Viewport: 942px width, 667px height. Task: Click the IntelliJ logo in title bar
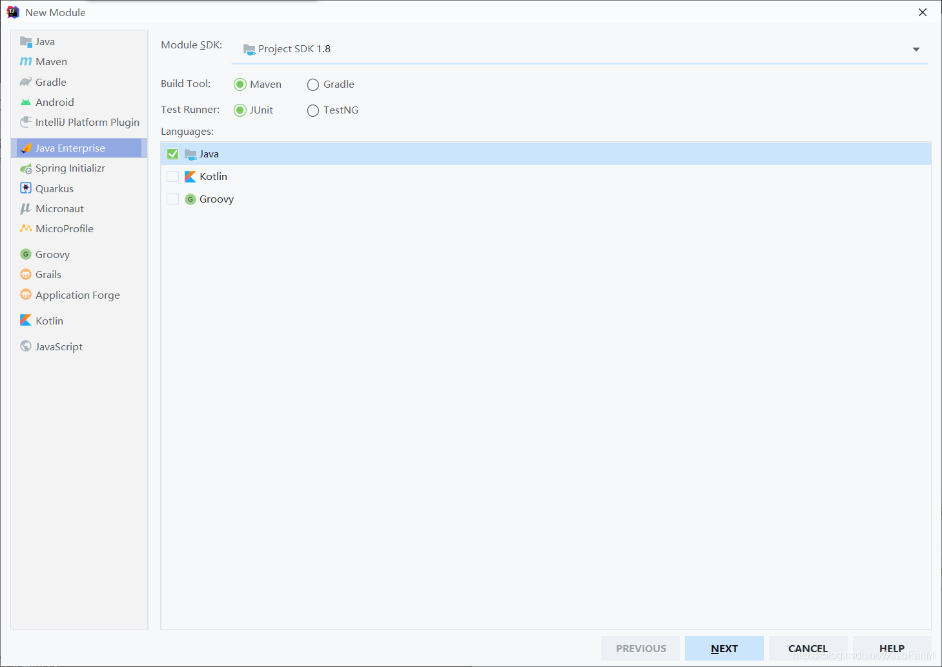click(x=13, y=12)
